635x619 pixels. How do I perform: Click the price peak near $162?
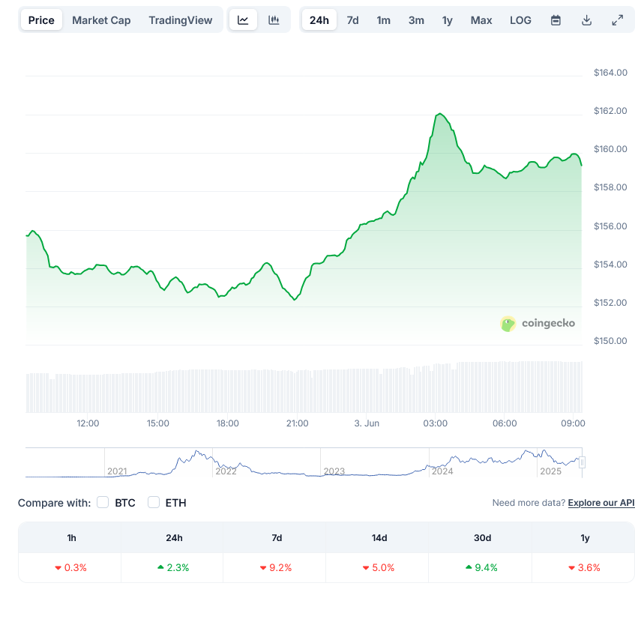pyautogui.click(x=440, y=114)
